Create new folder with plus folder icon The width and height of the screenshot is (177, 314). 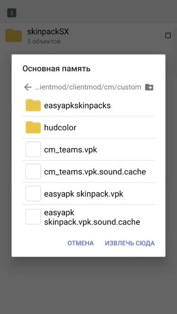[x=149, y=87]
